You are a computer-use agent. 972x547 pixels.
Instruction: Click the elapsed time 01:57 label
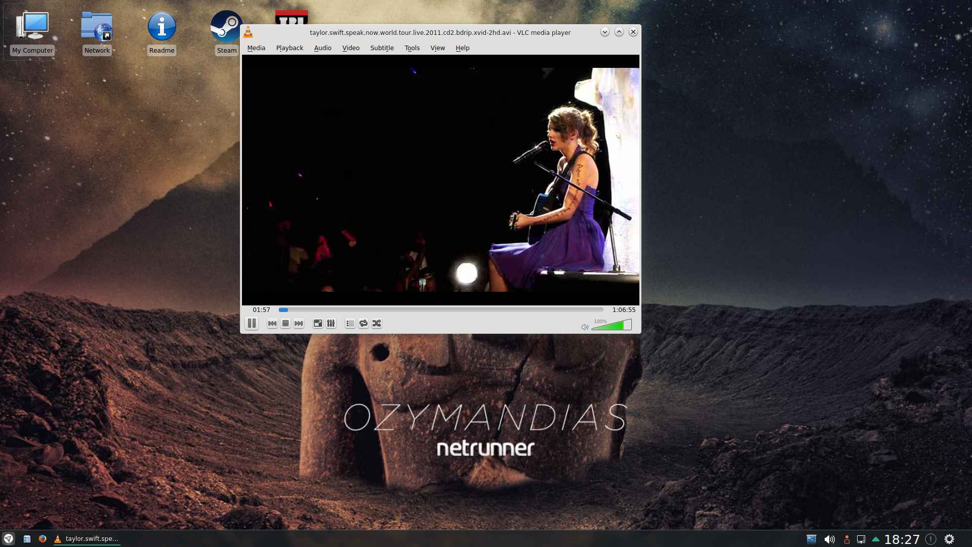click(x=261, y=309)
